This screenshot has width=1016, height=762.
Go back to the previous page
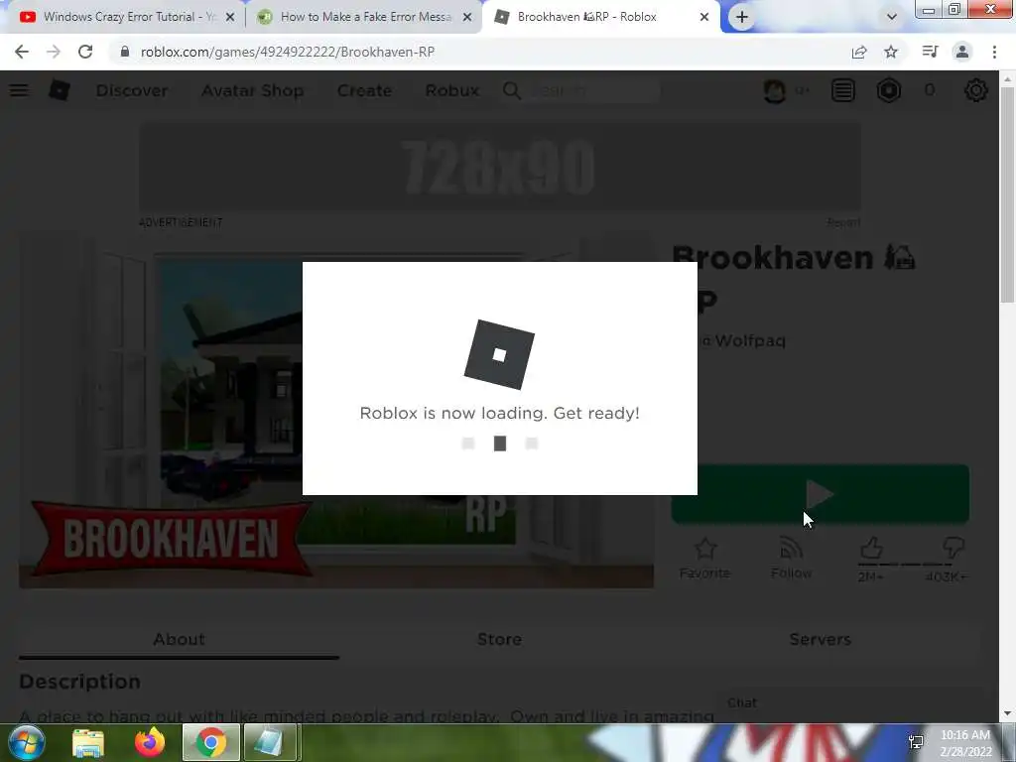click(x=22, y=52)
